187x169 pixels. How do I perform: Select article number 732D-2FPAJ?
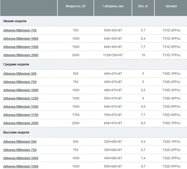coord(171,150)
